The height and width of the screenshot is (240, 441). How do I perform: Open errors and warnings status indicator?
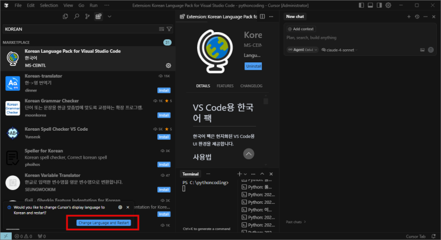click(x=23, y=236)
